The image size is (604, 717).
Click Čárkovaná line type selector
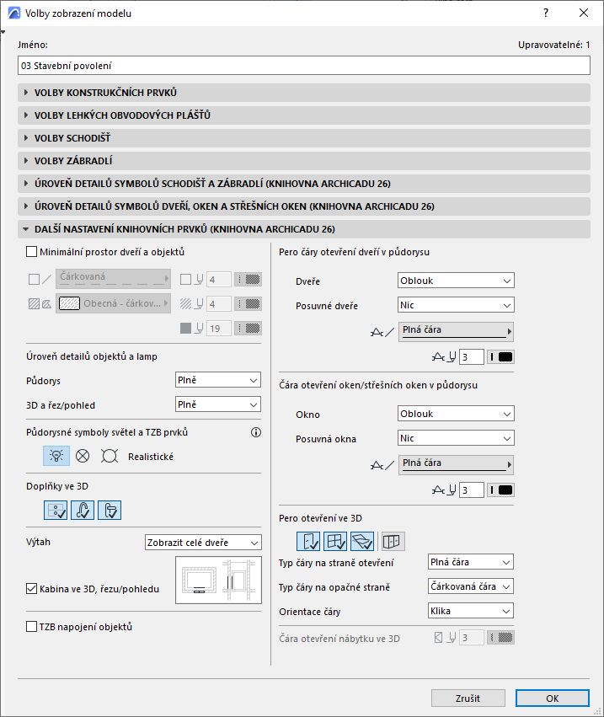[x=114, y=279]
